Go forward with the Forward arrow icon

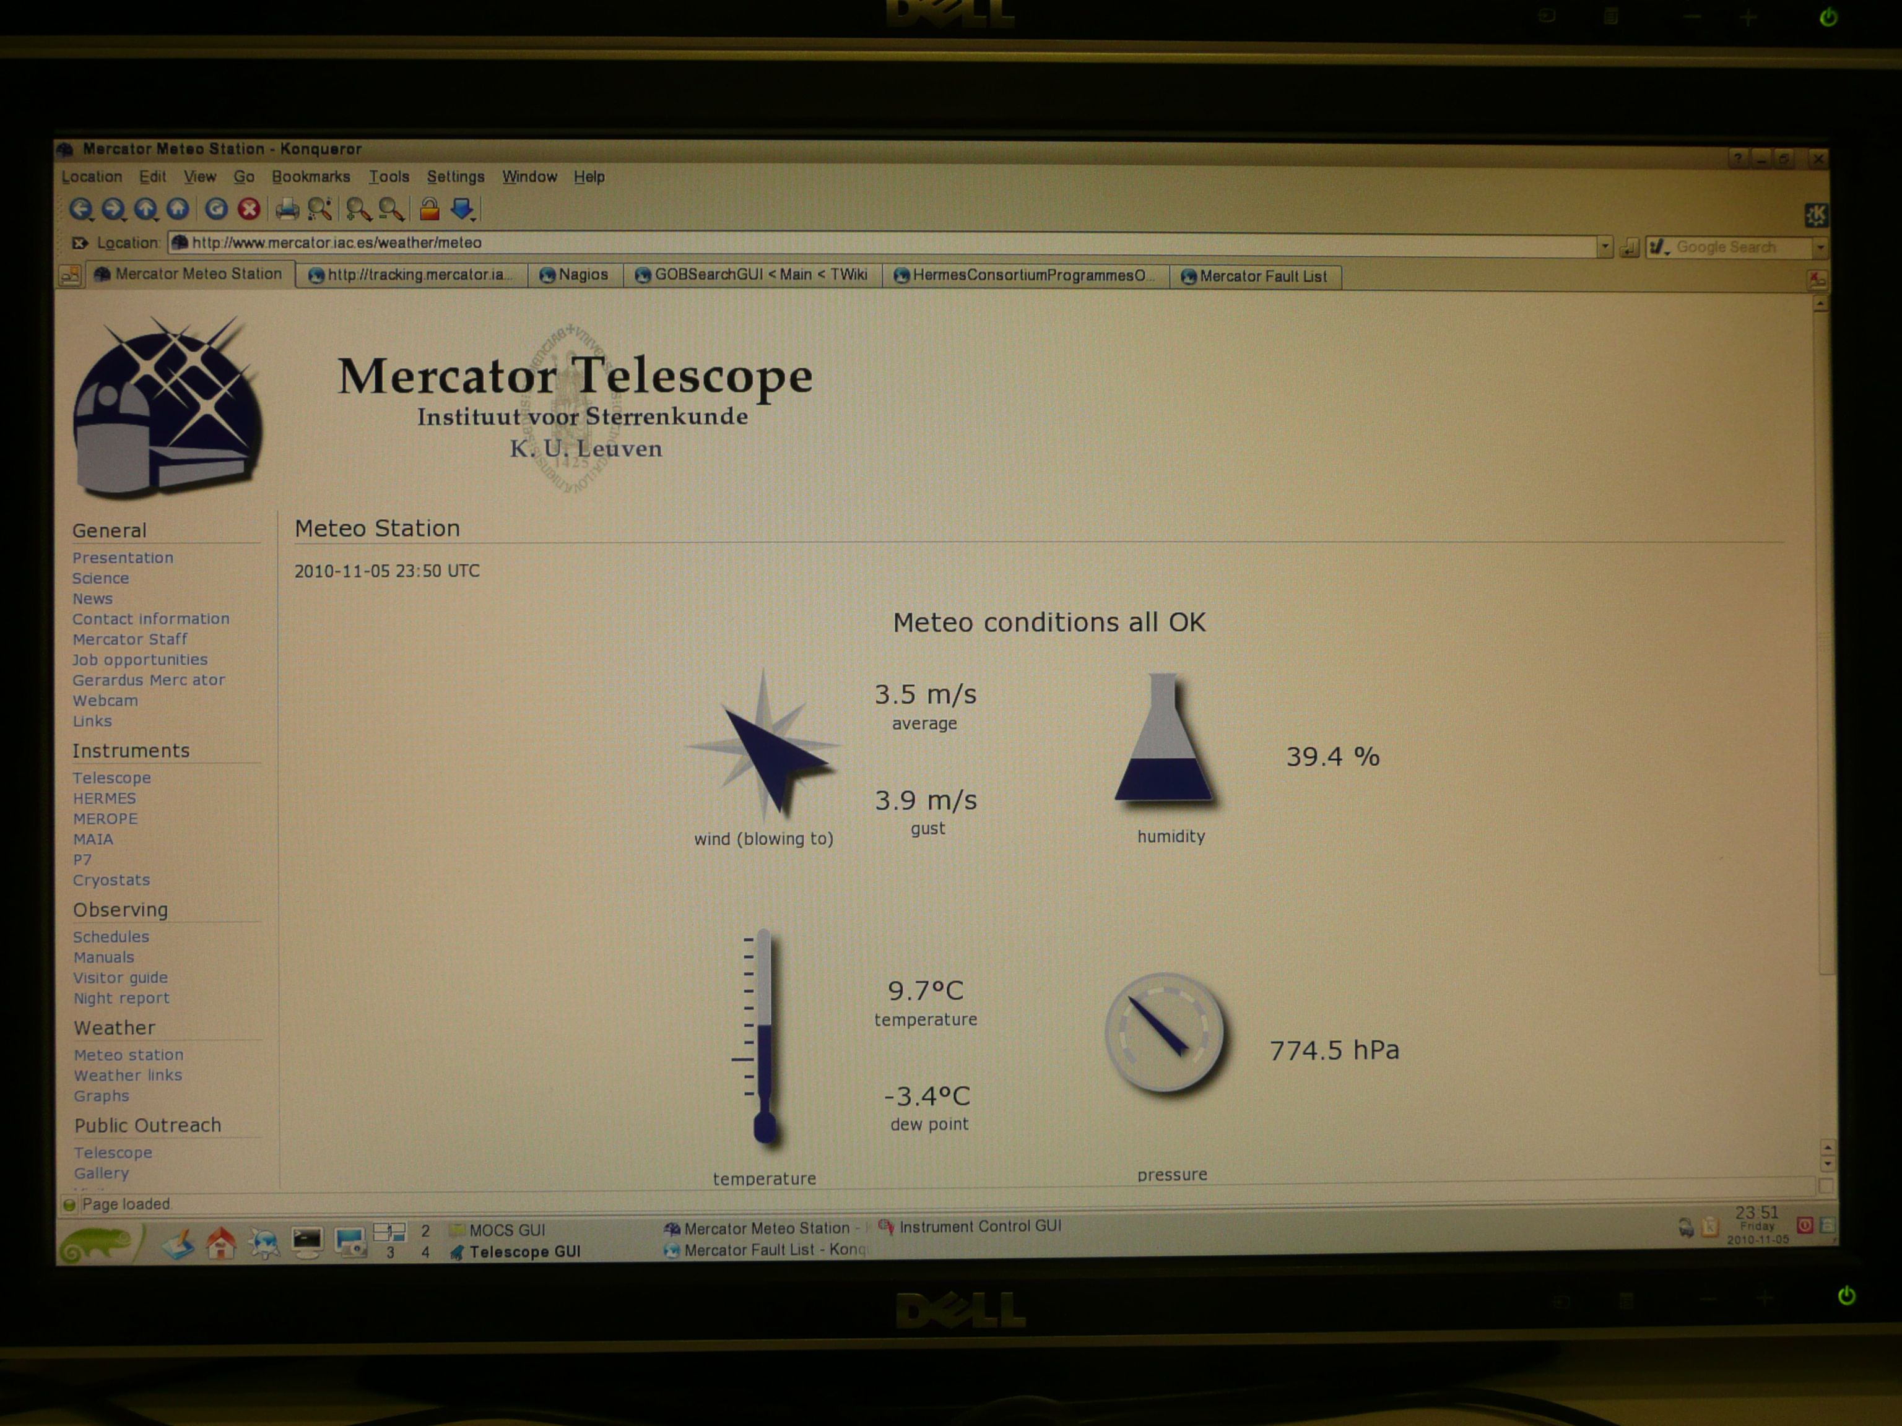(x=113, y=209)
